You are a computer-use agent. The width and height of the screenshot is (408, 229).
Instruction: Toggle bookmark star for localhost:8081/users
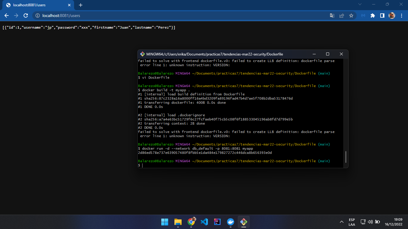pos(351,15)
